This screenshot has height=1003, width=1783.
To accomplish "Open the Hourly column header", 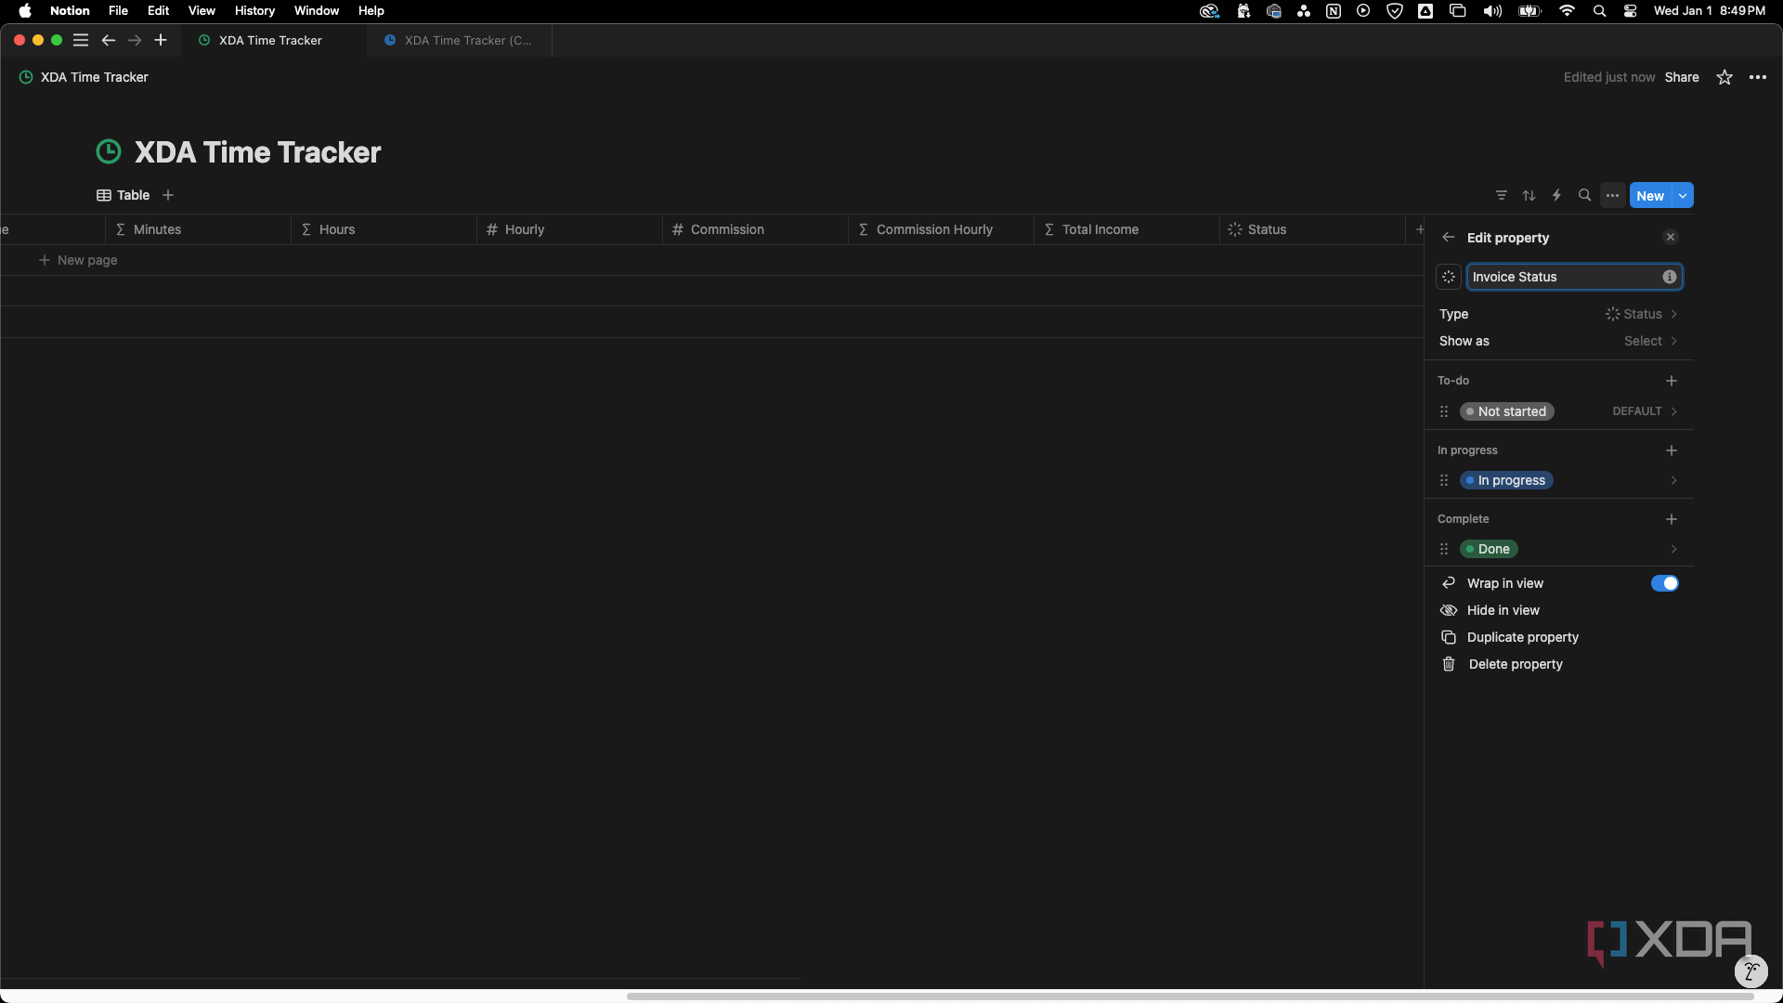I will coord(569,229).
